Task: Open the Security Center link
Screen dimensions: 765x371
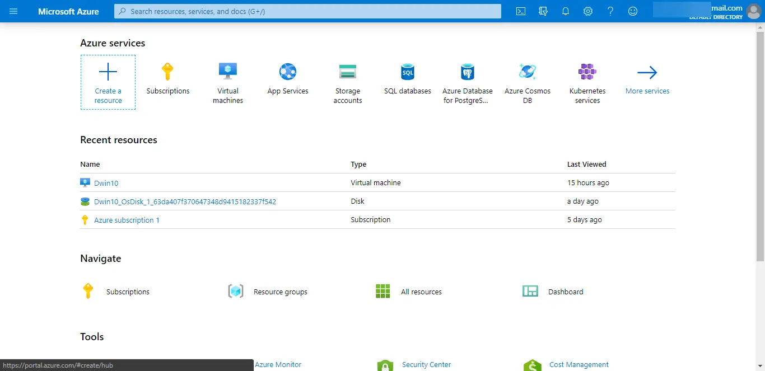Action: pos(426,364)
